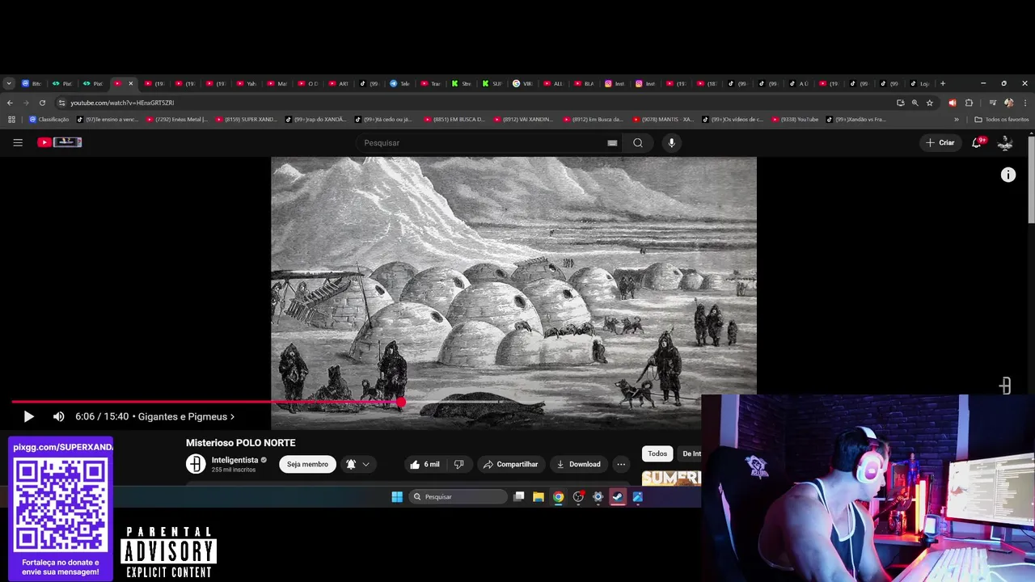Open the YouTube notifications bell
Viewport: 1035px width, 582px height.
coord(977,142)
